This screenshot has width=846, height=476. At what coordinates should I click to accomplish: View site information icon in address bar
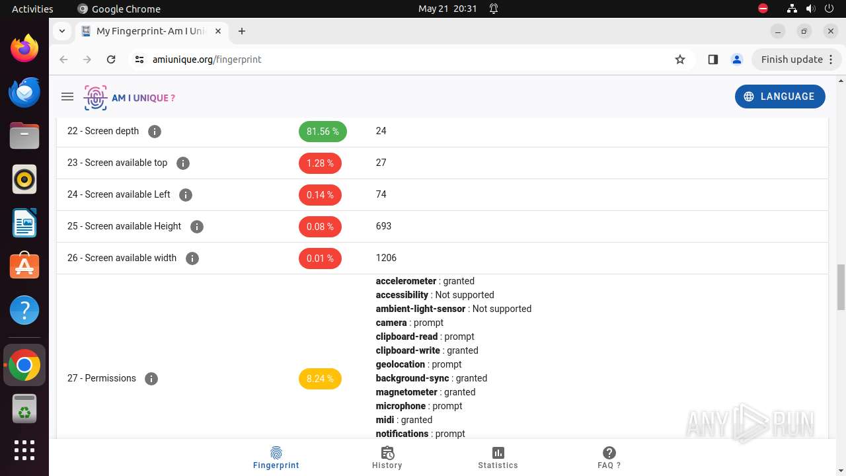pyautogui.click(x=139, y=59)
